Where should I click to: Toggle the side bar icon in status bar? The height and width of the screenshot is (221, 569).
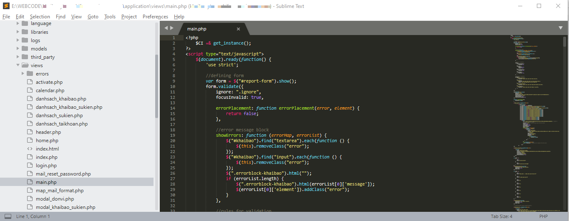coord(8,216)
